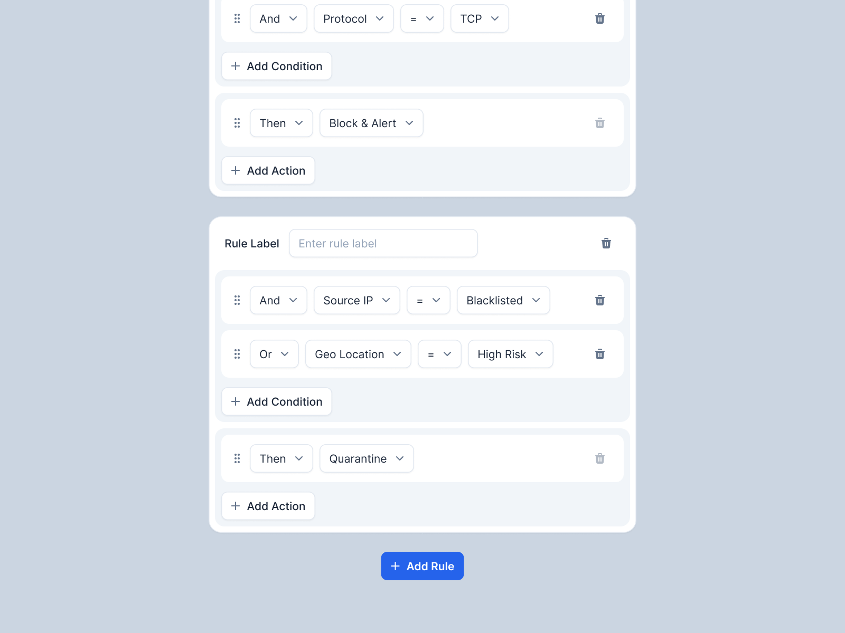Delete the Protocol TCP condition row
845x633 pixels.
coord(599,19)
